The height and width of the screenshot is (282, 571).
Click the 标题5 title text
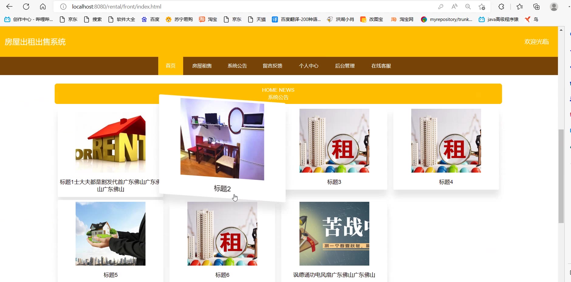point(111,275)
